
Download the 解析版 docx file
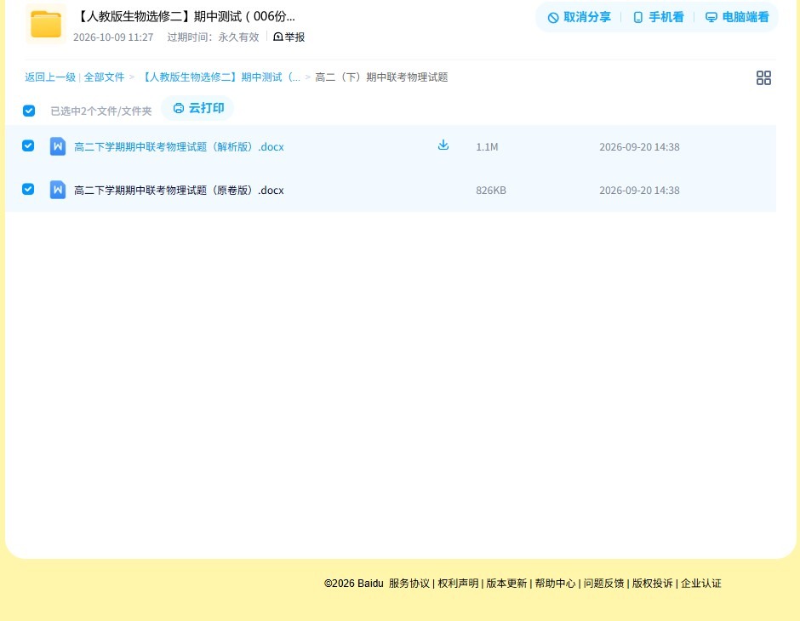(443, 145)
